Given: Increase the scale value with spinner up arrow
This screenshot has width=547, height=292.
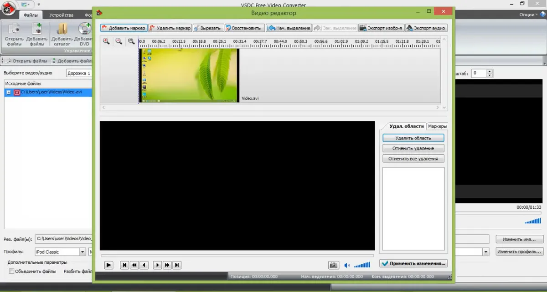Looking at the screenshot, I should pyautogui.click(x=490, y=71).
